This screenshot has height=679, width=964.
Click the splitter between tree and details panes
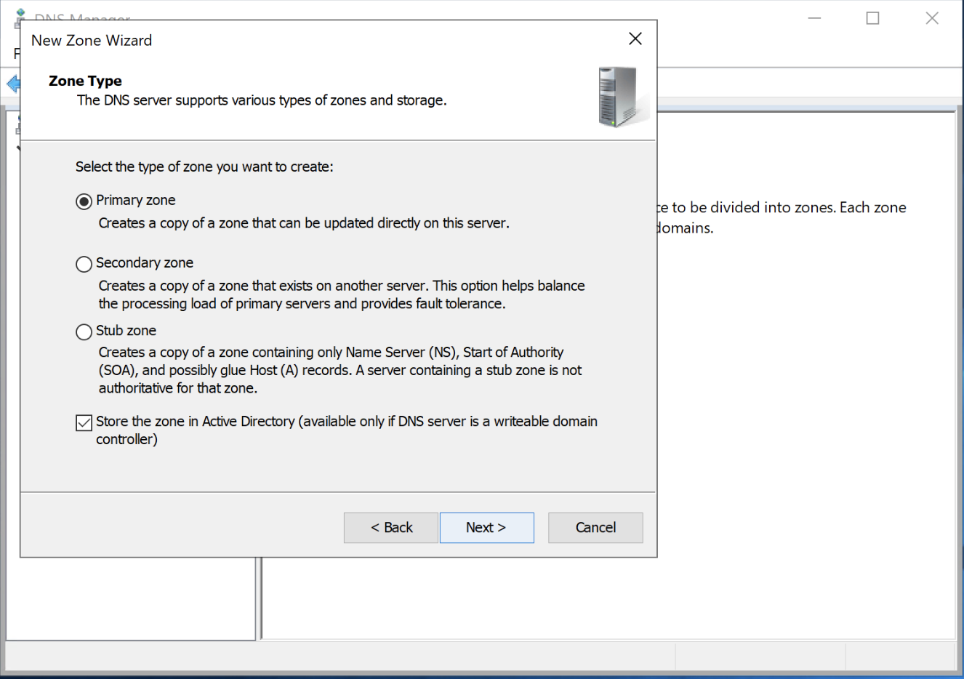point(259,598)
